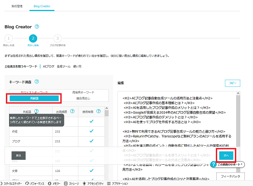Click inside heading editor text area
The height and width of the screenshot is (186, 253).
pos(177,136)
